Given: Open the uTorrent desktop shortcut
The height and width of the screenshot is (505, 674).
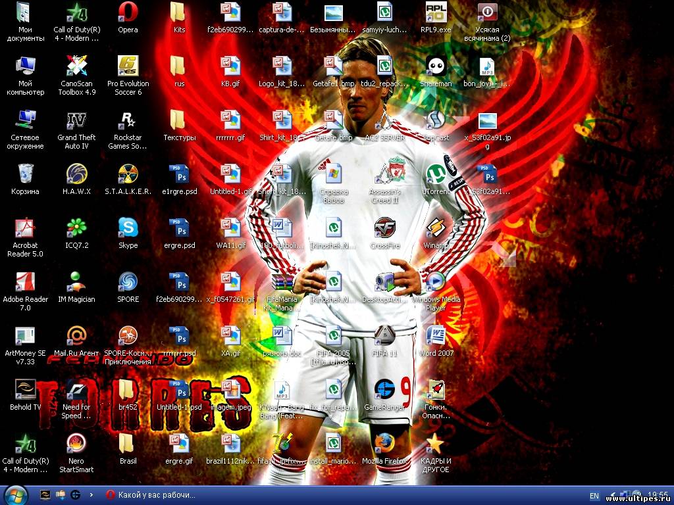Looking at the screenshot, I should (435, 174).
